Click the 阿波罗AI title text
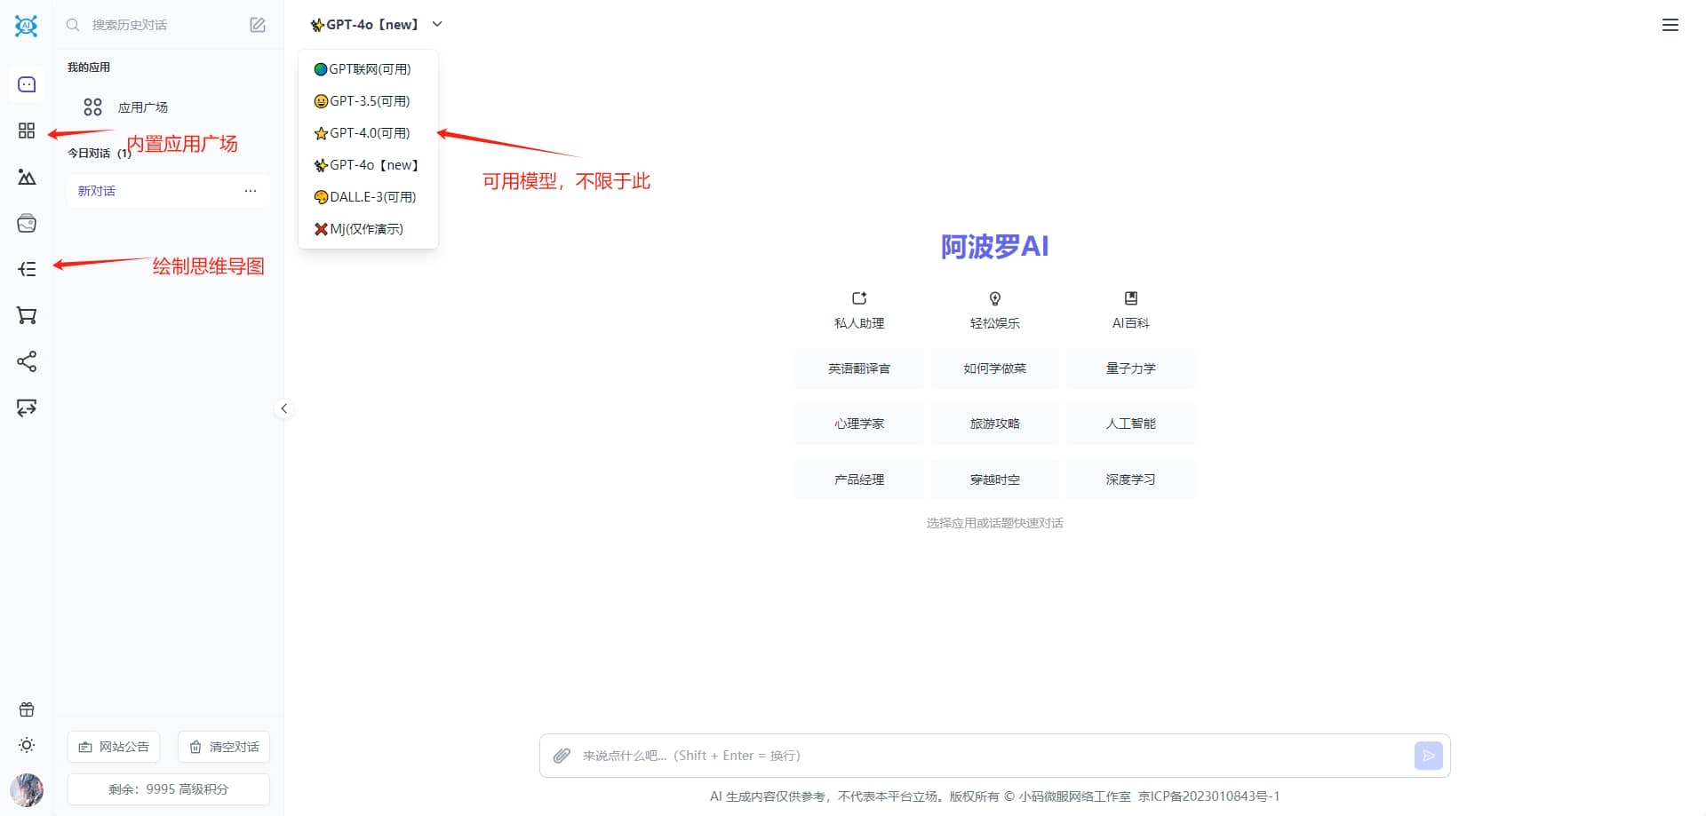This screenshot has width=1706, height=816. 995,247
